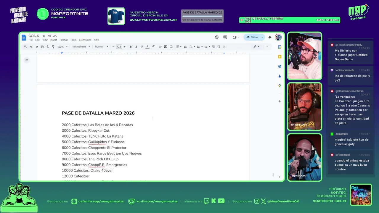Open the Help menu
Screen dimensions: 379x213
[97, 40]
